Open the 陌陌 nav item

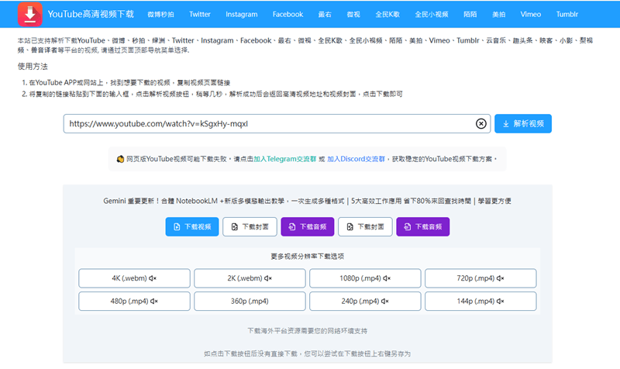[x=470, y=14]
